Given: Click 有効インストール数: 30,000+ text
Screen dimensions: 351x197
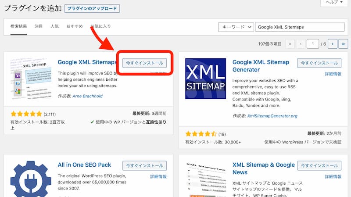Looking at the screenshot, I should point(213,142).
